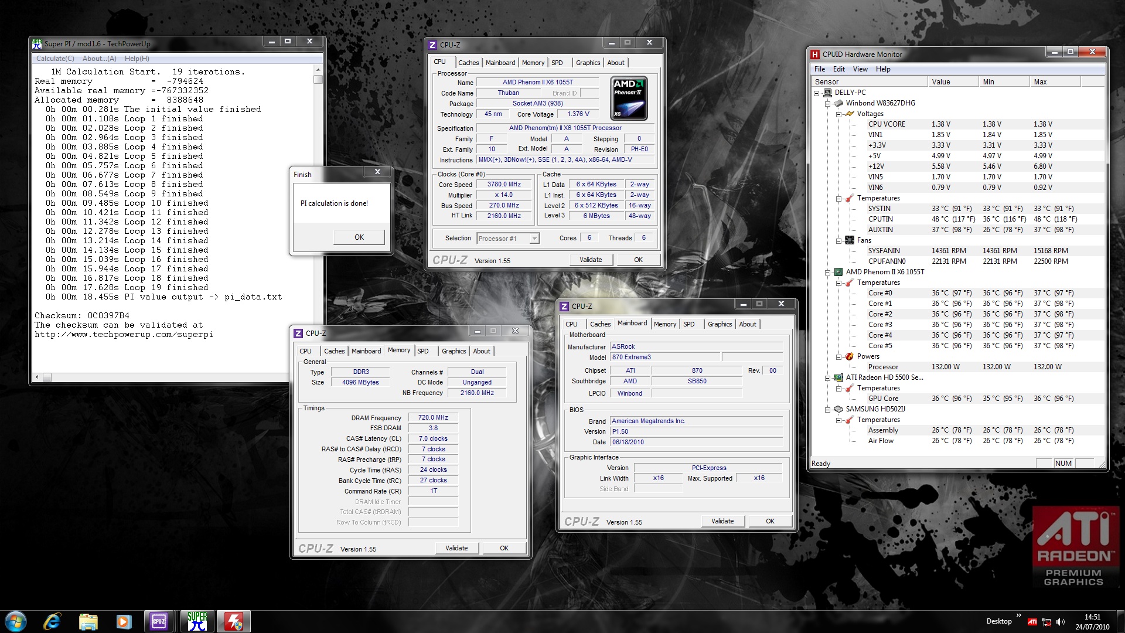Open Internet Explorer from the taskbar

point(52,621)
